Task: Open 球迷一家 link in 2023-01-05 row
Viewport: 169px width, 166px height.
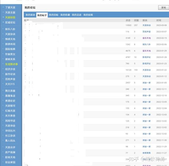Action: (x=146, y=83)
